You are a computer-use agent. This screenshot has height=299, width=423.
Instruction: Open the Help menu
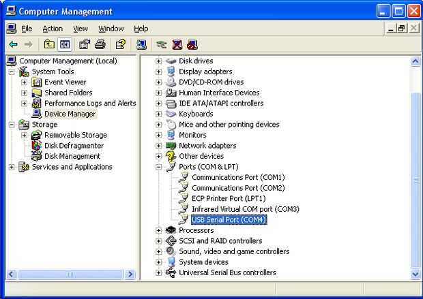(x=141, y=29)
